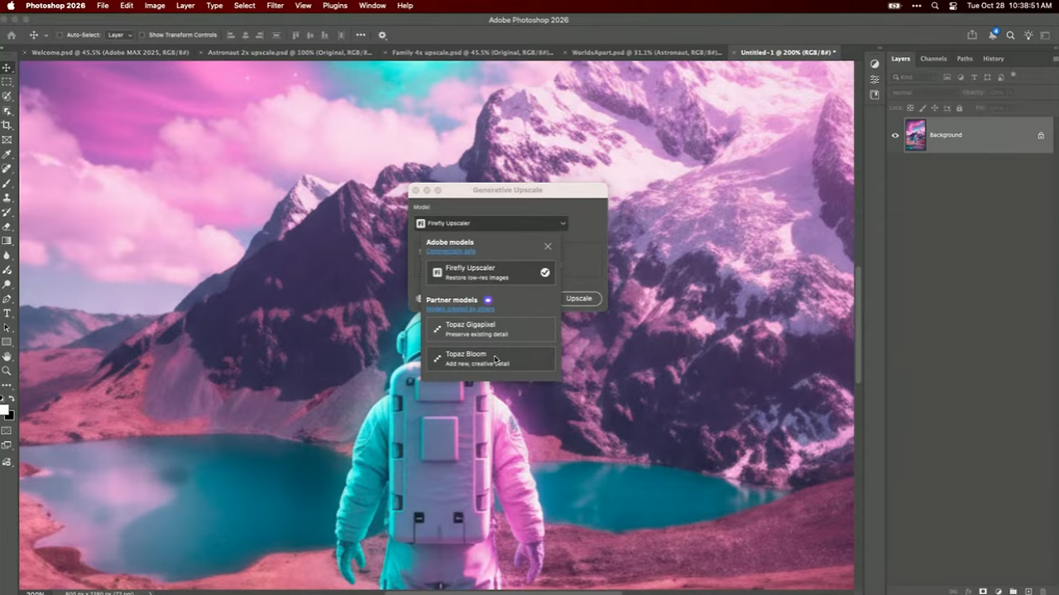Toggle the layer filter on/off switch

point(1013,75)
